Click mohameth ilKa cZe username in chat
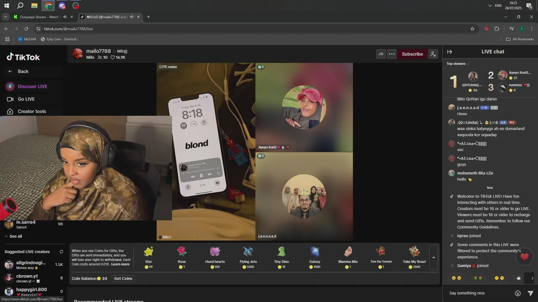Screen dimensions: 538x302 click(x=475, y=173)
